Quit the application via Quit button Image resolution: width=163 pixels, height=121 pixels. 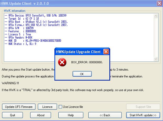coord(12,115)
